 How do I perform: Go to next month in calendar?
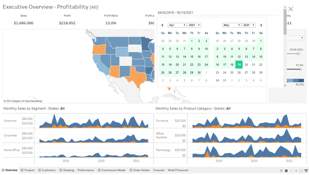(261, 25)
